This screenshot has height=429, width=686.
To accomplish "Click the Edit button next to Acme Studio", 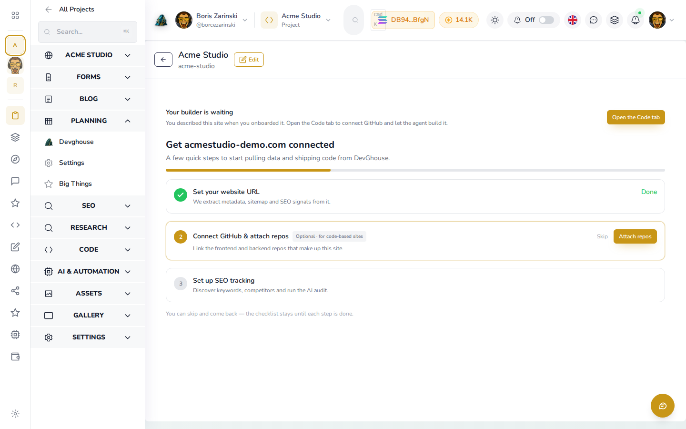I will click(x=249, y=60).
